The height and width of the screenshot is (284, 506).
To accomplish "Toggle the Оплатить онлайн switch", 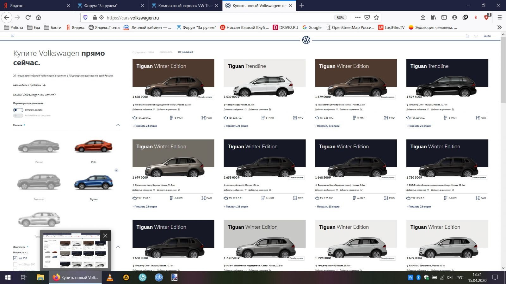I will (x=18, y=110).
